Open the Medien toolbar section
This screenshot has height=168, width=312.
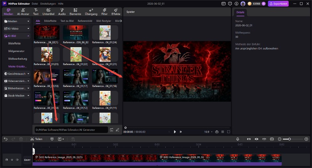8,12
